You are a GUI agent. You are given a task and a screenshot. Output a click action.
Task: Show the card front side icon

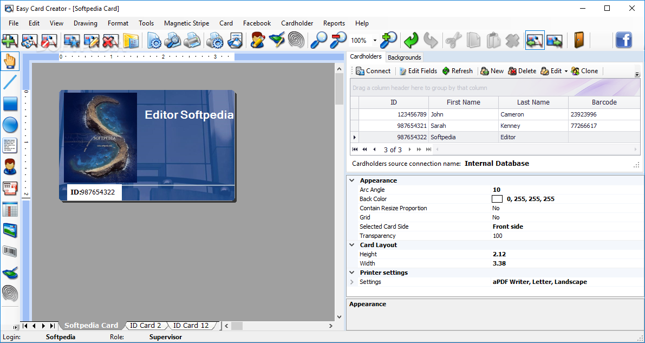click(535, 40)
